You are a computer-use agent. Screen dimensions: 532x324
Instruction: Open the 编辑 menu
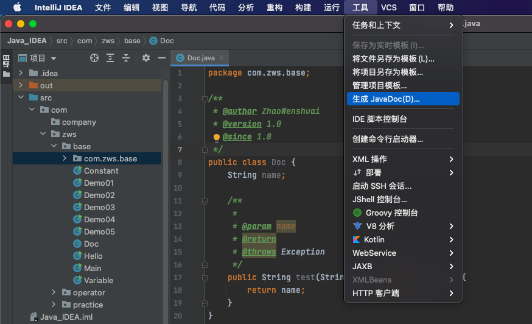[x=131, y=7]
